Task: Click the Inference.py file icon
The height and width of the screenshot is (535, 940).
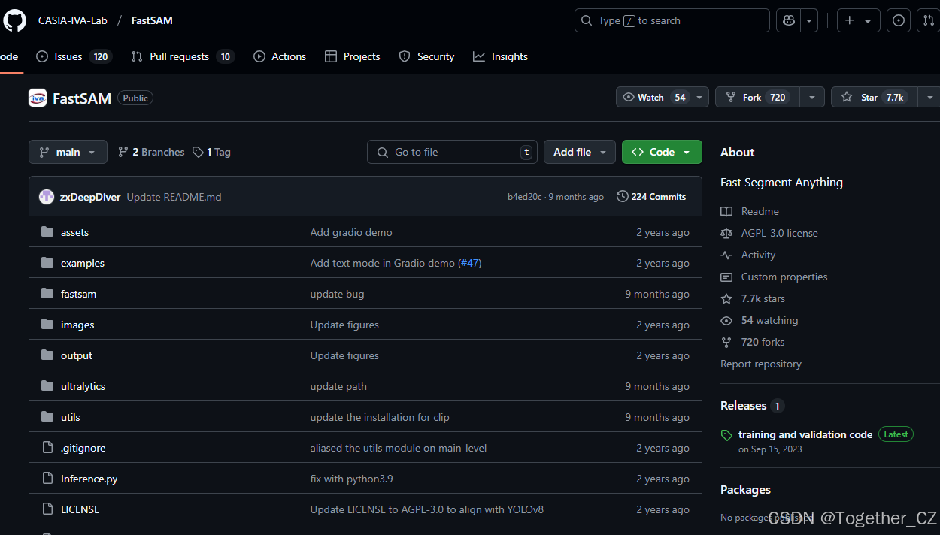Action: pyautogui.click(x=47, y=479)
